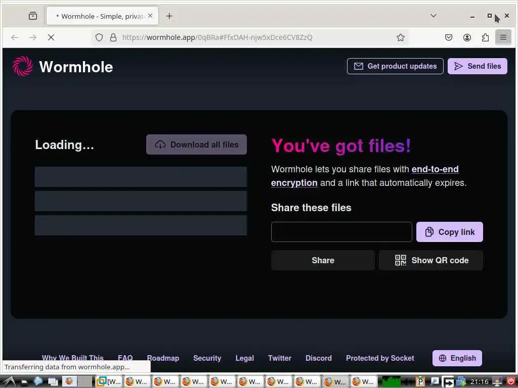Viewport: 518px width, 388px height.
Task: Click the Send files button
Action: point(478,66)
